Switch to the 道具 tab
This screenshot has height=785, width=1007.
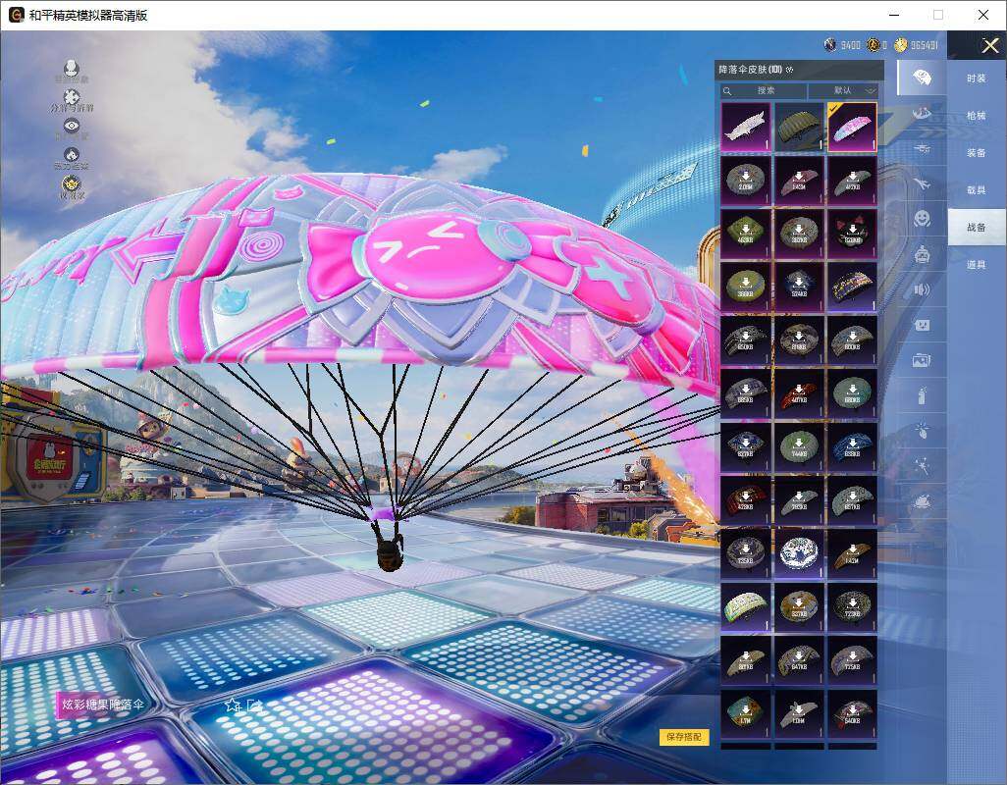[x=977, y=265]
